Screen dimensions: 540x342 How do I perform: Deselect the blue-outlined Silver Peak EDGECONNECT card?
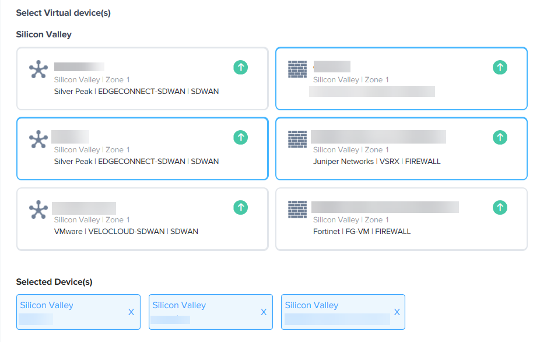click(x=142, y=149)
